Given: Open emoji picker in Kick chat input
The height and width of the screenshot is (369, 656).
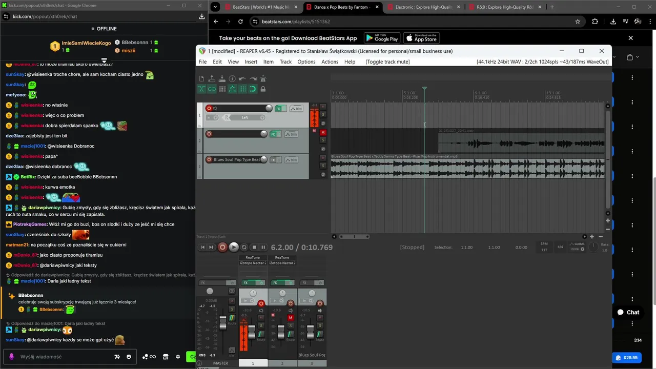Looking at the screenshot, I should (129, 357).
